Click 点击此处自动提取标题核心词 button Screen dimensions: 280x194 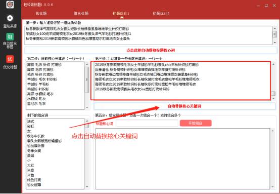[151, 50]
